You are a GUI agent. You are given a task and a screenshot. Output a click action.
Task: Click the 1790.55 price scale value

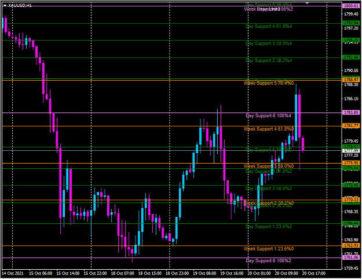351,71
